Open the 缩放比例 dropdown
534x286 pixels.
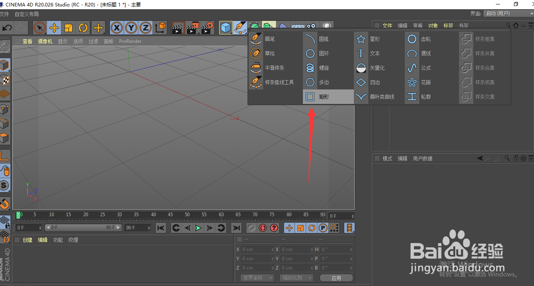click(296, 278)
